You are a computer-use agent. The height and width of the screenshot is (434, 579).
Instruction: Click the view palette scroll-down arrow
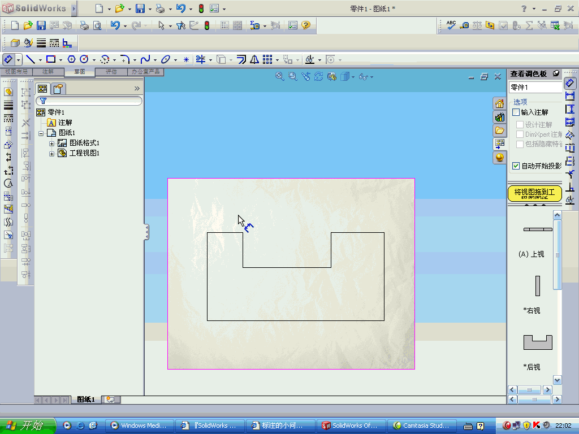click(557, 380)
